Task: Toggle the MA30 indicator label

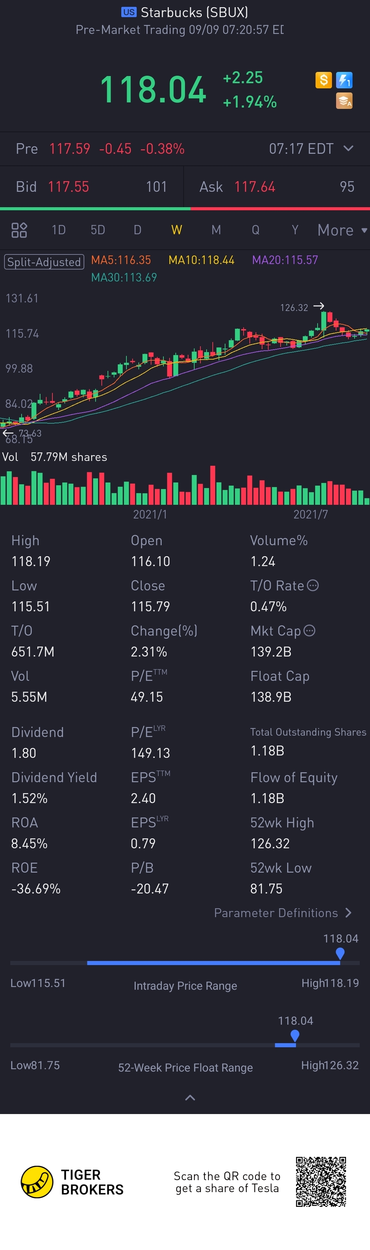Action: click(x=124, y=277)
